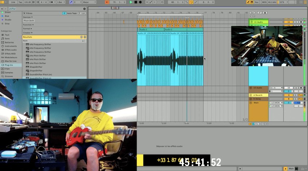The image size is (308, 171).
Task: Open the Samples browser category
Action: click(x=9, y=73)
